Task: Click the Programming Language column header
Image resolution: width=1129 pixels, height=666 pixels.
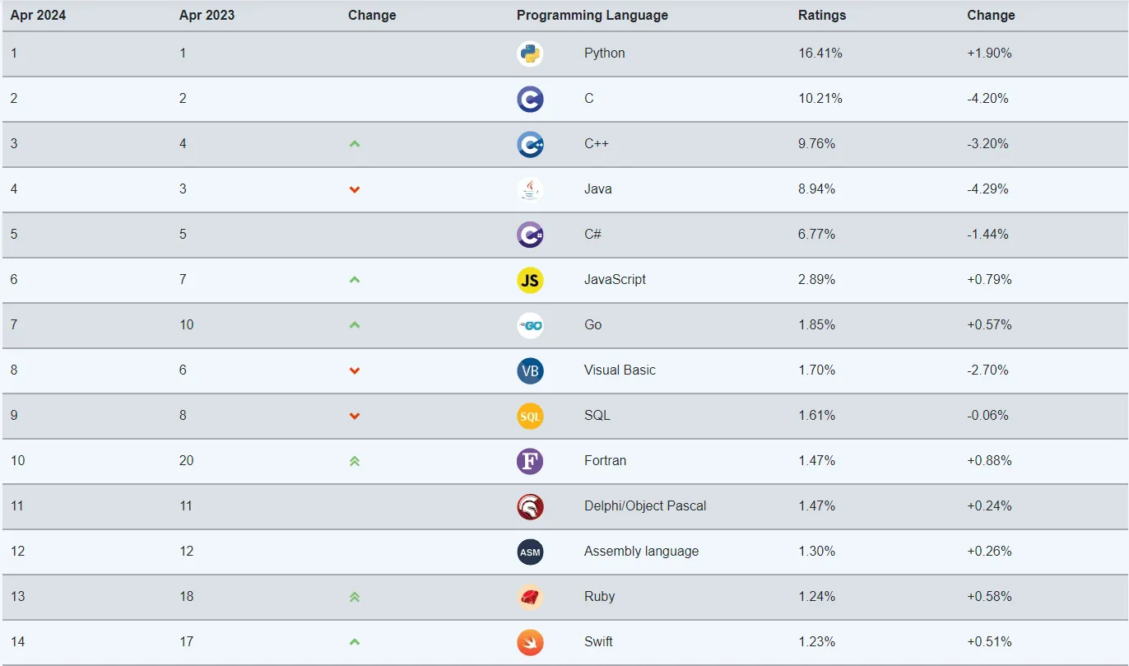Action: pyautogui.click(x=592, y=15)
